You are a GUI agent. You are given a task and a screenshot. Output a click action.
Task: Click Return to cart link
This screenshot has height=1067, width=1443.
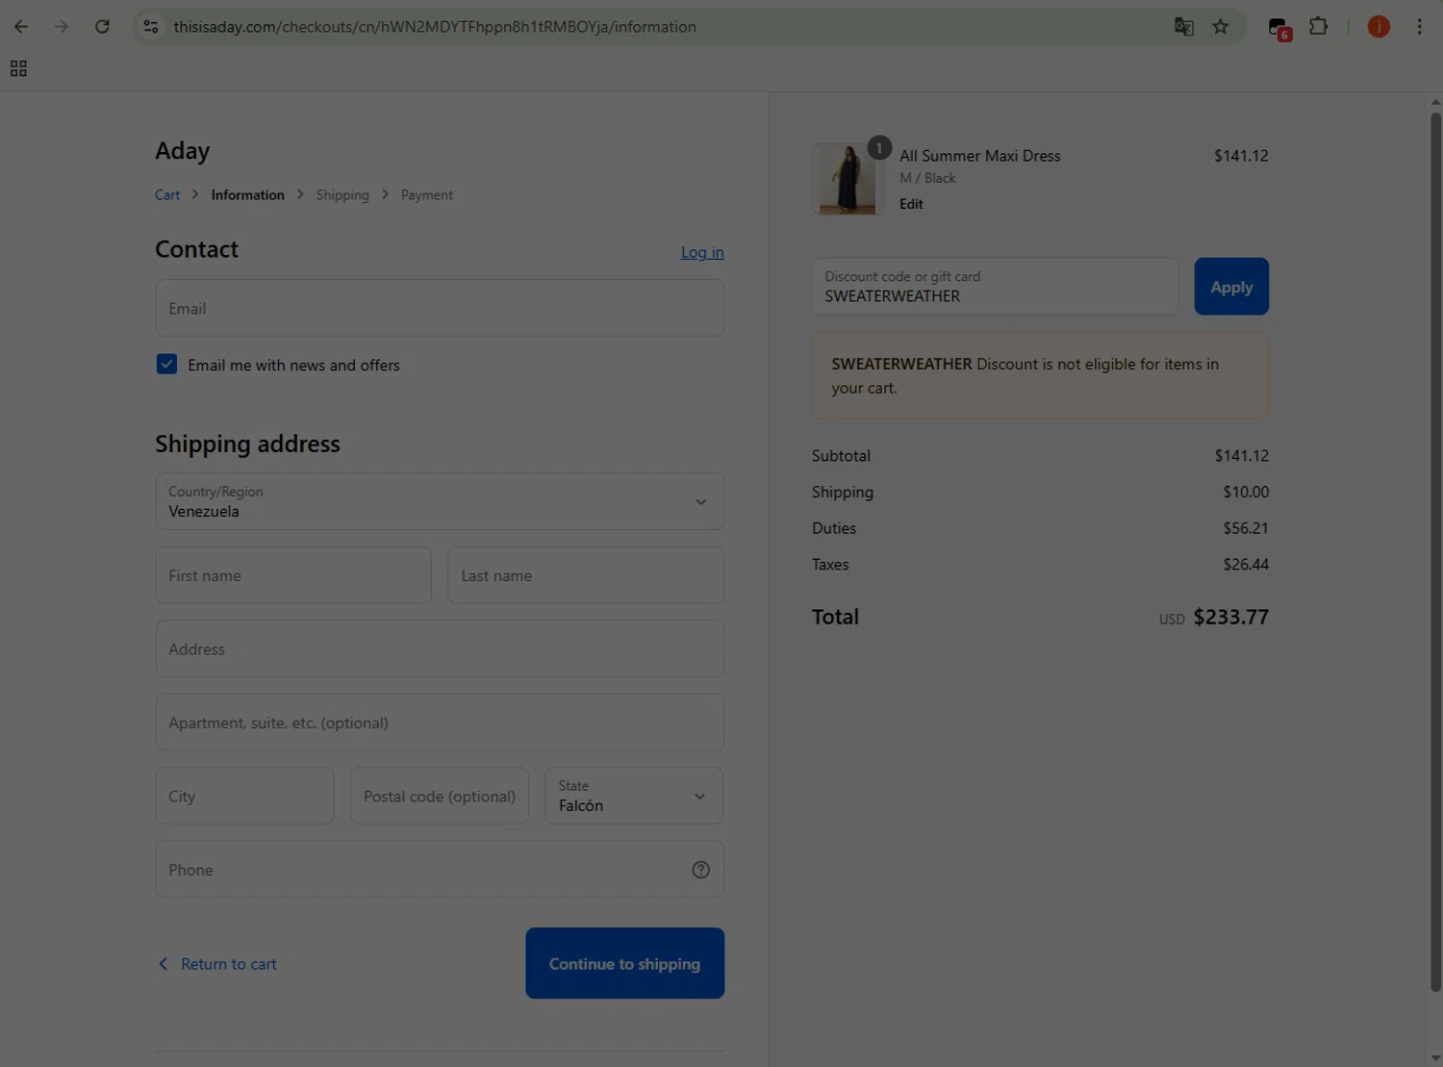coord(218,964)
